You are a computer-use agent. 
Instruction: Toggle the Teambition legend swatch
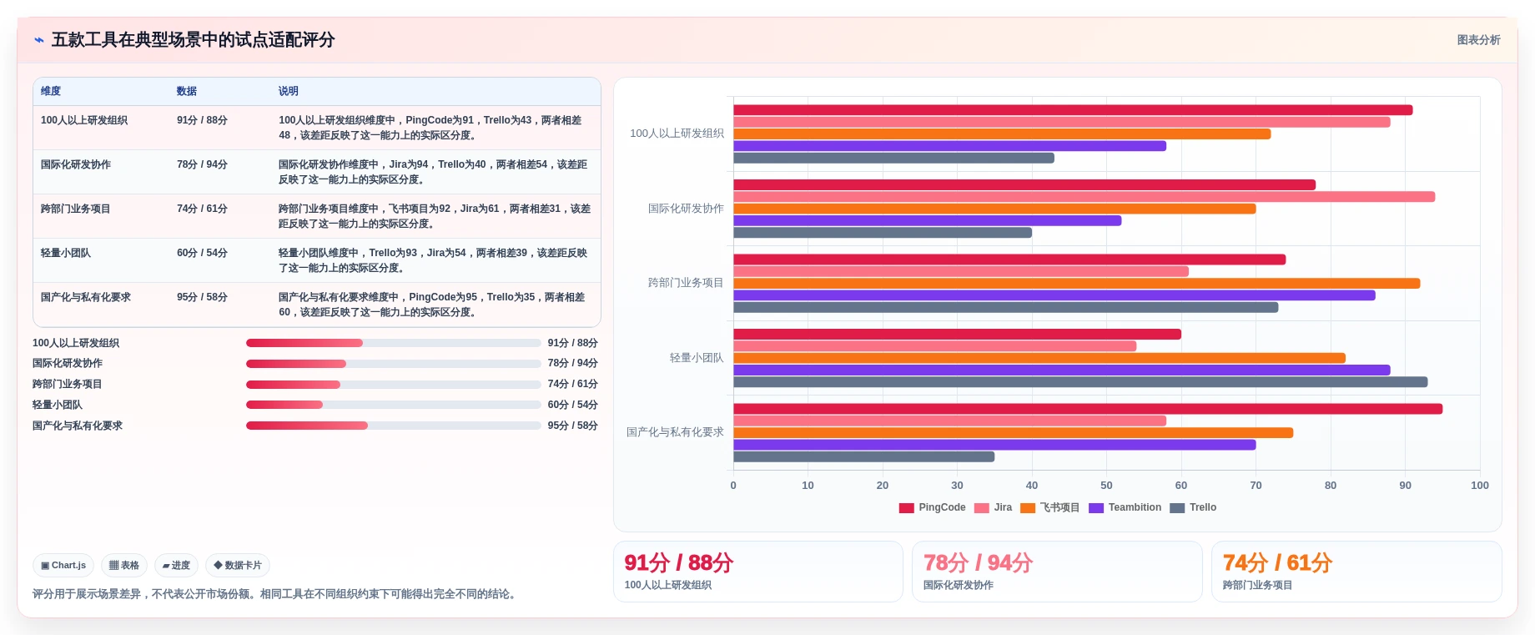click(x=1096, y=508)
